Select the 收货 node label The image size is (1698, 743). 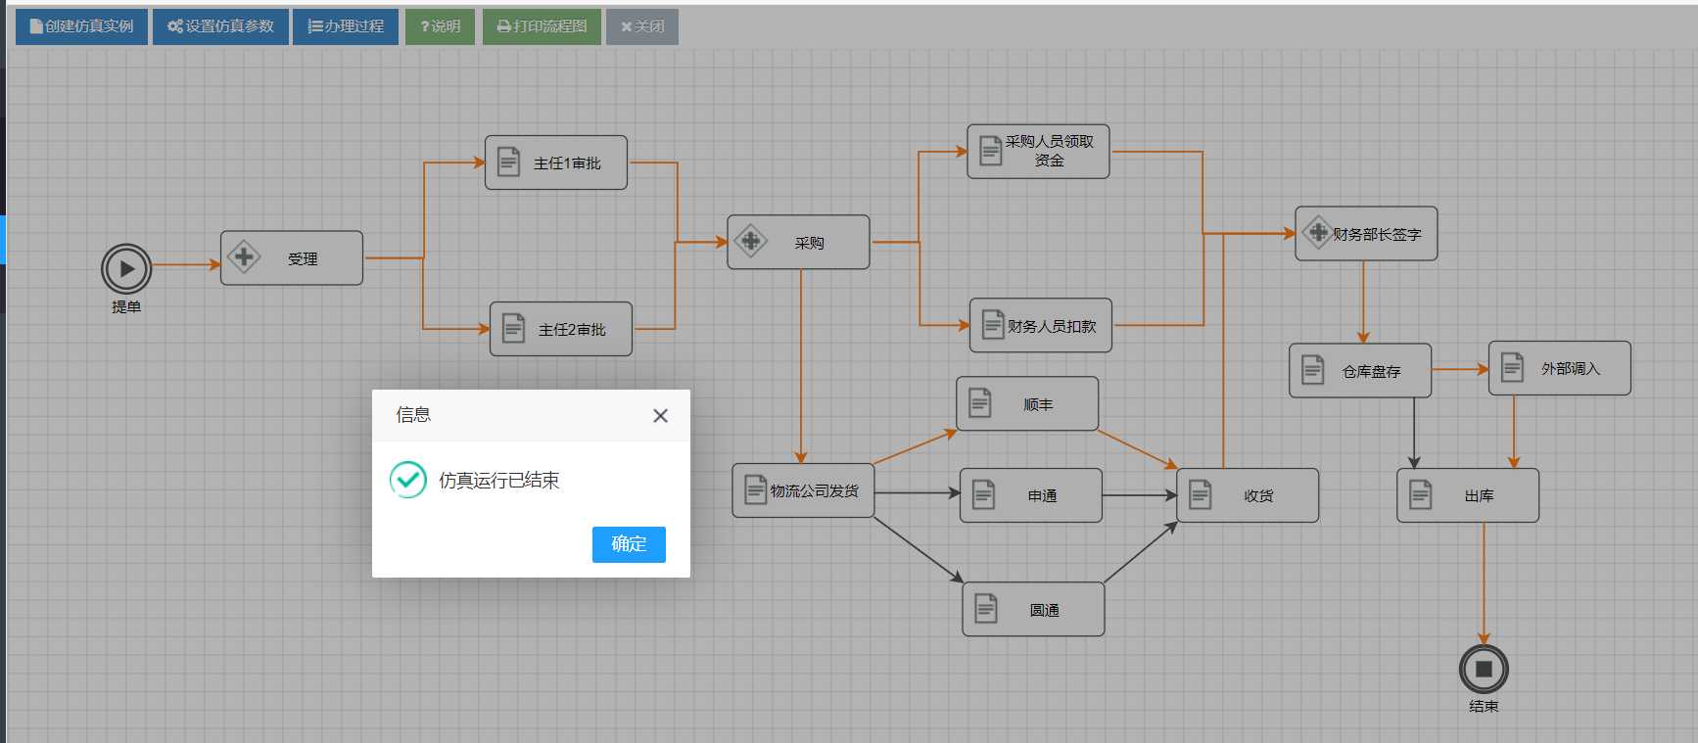click(1258, 496)
